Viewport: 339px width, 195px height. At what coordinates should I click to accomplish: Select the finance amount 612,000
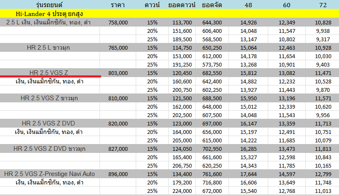(212, 56)
